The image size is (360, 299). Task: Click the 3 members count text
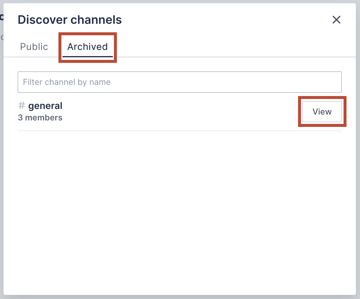tap(40, 118)
